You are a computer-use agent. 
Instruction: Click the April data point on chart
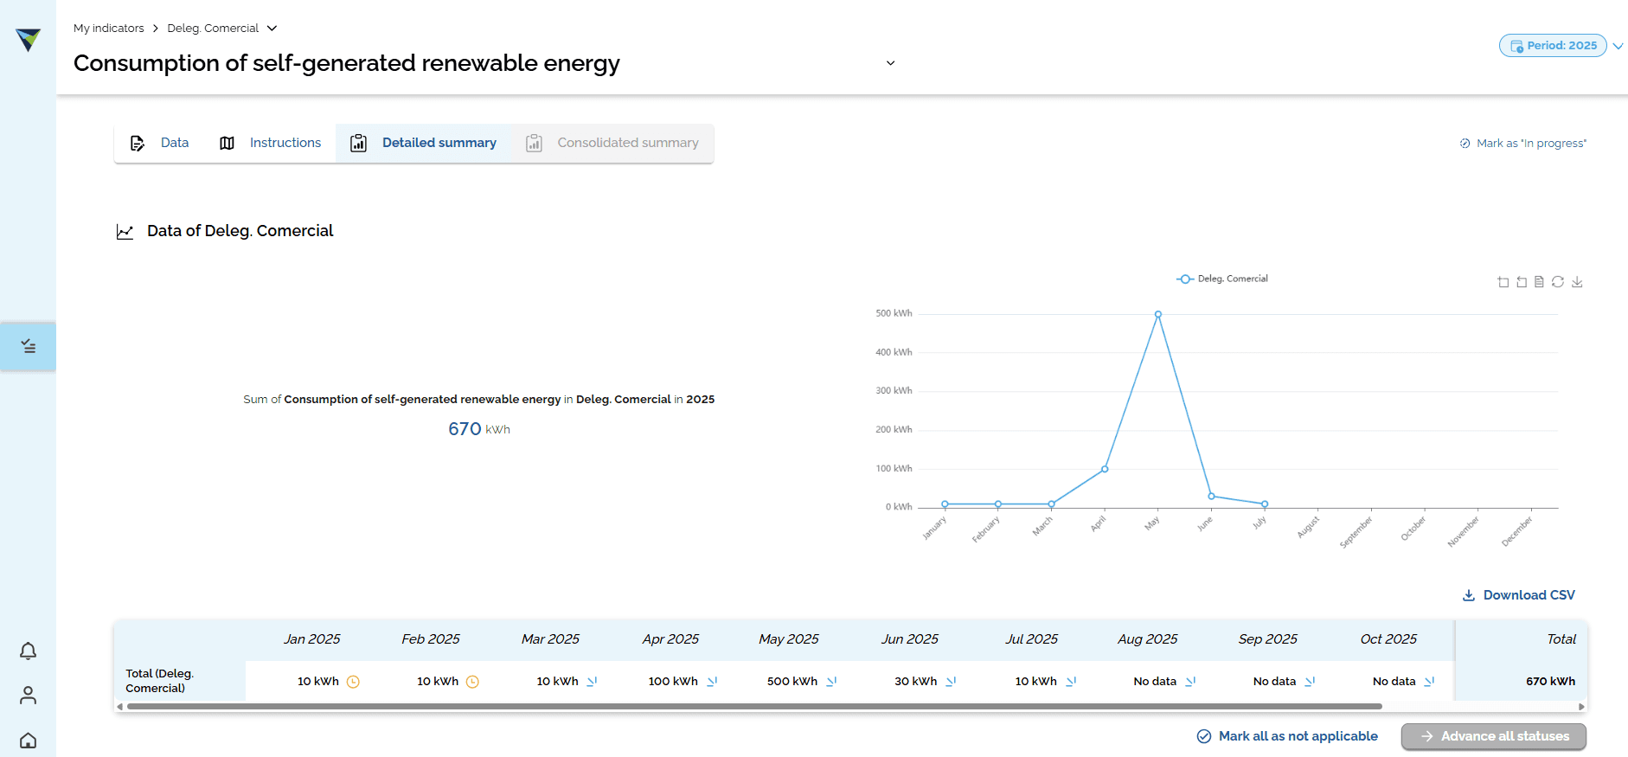1105,469
